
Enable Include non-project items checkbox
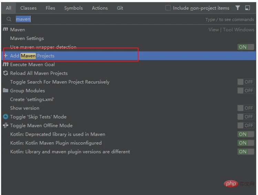click(x=168, y=8)
